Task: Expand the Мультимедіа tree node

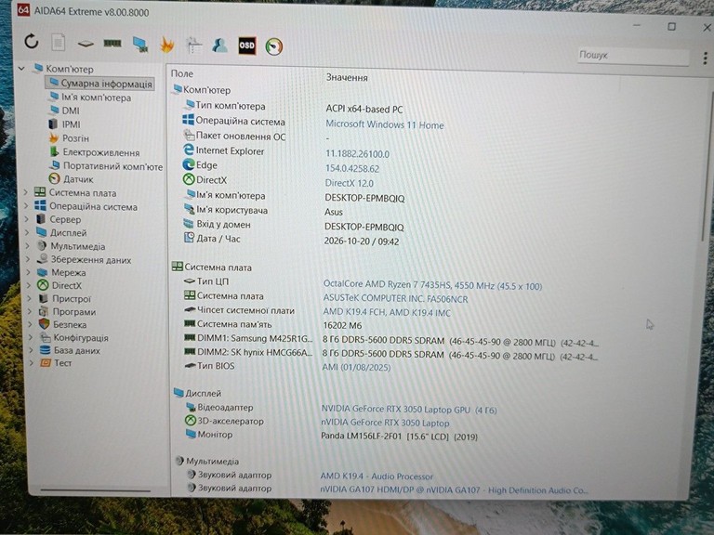Action: [x=28, y=245]
